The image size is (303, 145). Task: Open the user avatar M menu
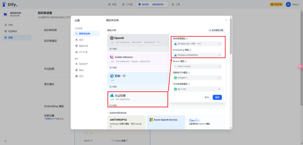point(288,4)
